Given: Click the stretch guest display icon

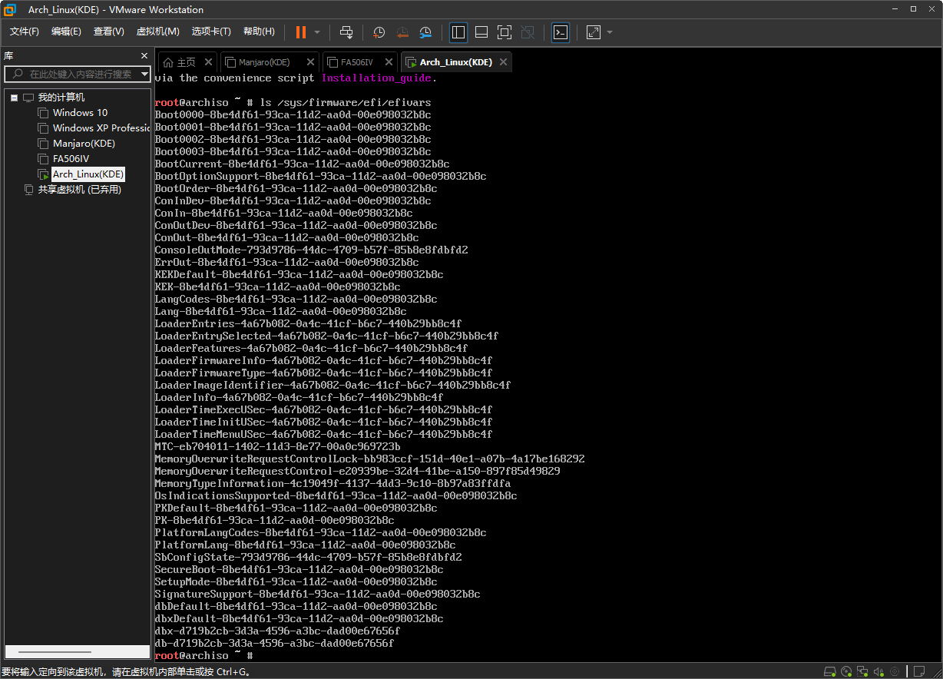Looking at the screenshot, I should (594, 32).
